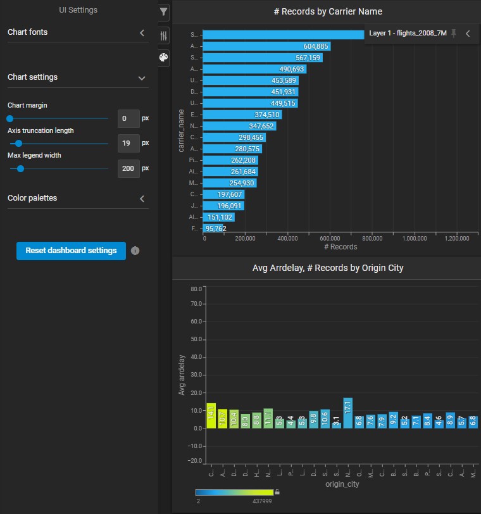Focus the Axis truncation length value field
Viewport: 481px width, 514px height.
[128, 144]
